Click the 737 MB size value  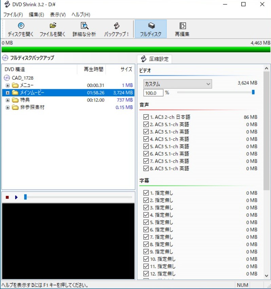point(125,100)
